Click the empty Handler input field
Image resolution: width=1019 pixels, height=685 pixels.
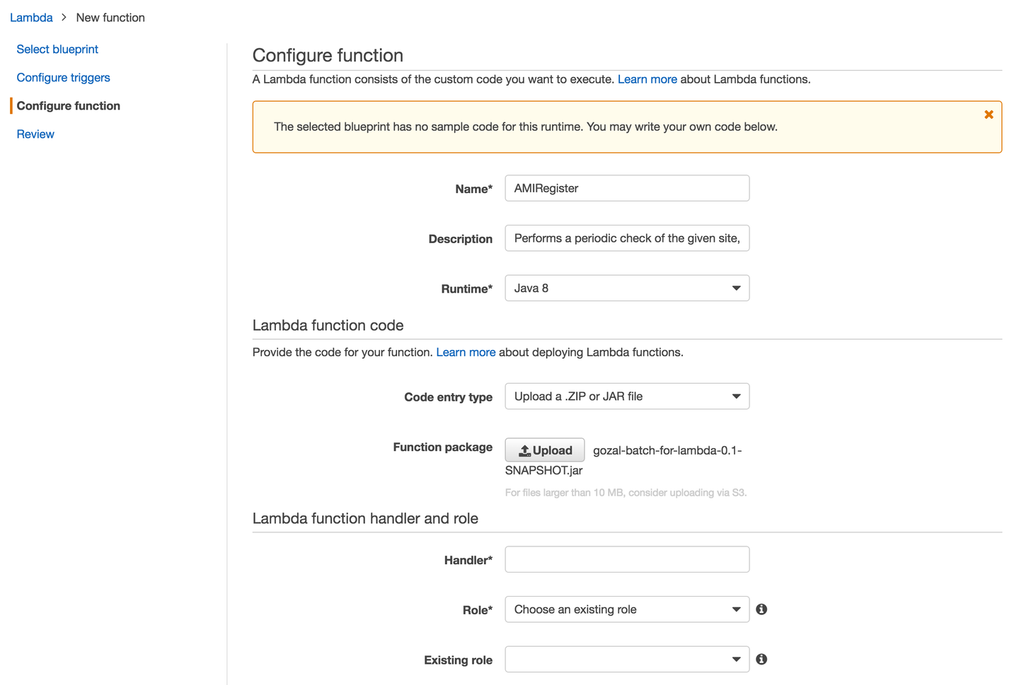point(626,560)
